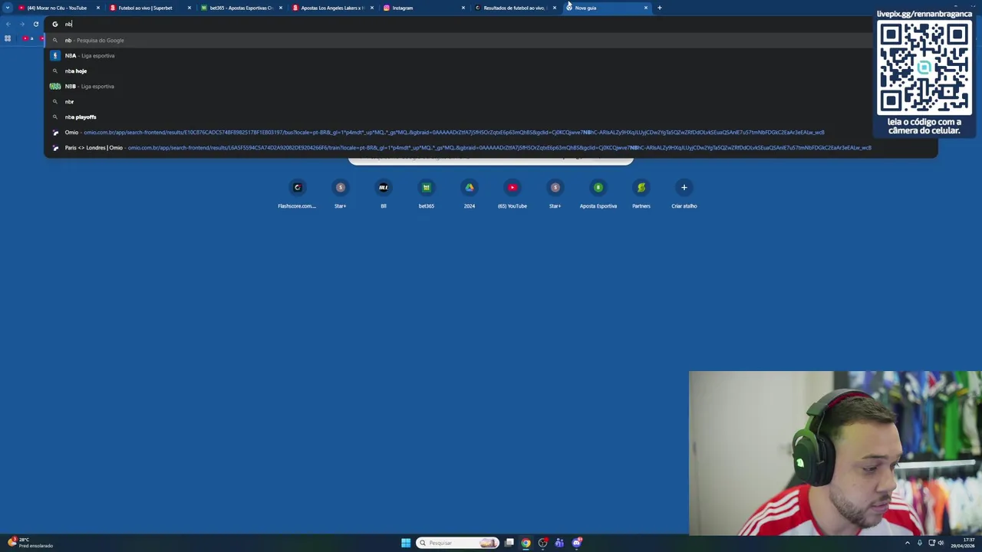Open the 2024 Google Drive shortcut
982x552 pixels.
coord(470,193)
